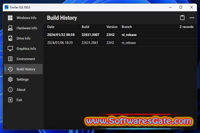The width and height of the screenshot is (200, 133).
Task: Select the date 2024/01/06 18:29
Action: tap(60, 43)
